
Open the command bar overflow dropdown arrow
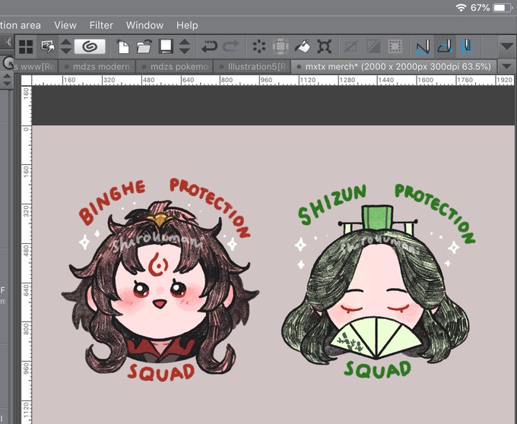pos(507,46)
